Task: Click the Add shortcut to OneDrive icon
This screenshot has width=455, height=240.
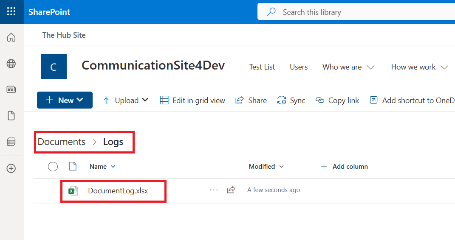Action: coord(373,100)
